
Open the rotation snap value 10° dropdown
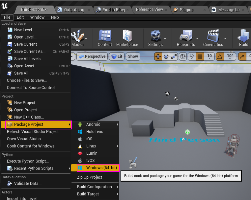pyautogui.click(x=230, y=56)
